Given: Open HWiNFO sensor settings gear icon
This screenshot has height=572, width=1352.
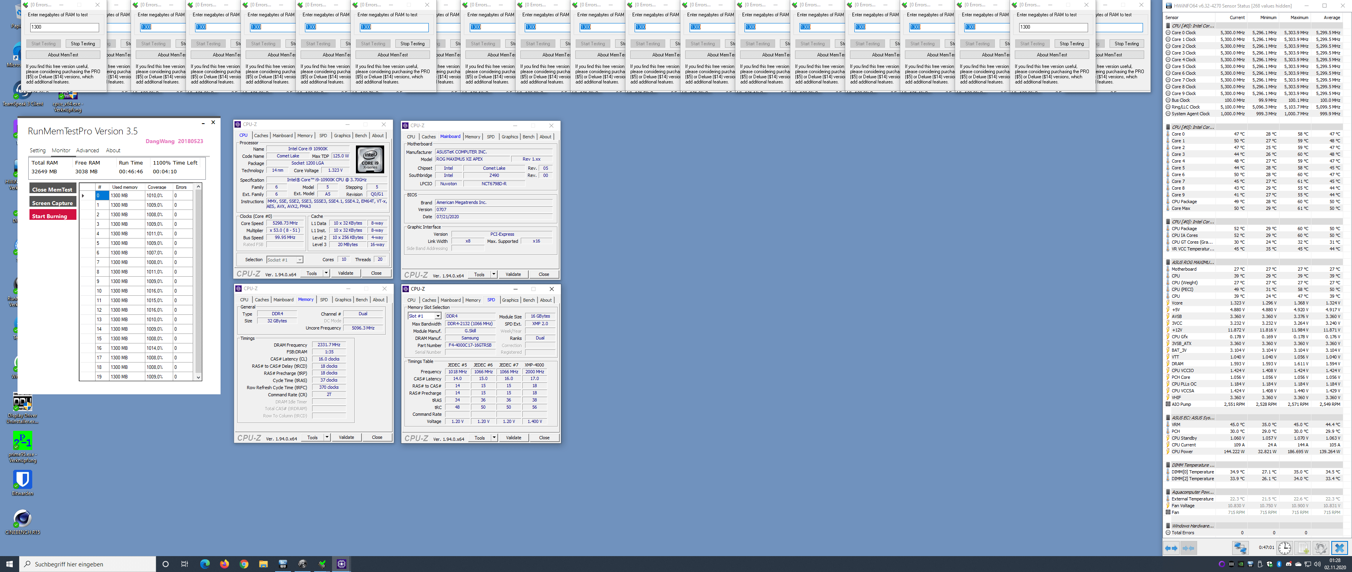Looking at the screenshot, I should click(x=1321, y=548).
